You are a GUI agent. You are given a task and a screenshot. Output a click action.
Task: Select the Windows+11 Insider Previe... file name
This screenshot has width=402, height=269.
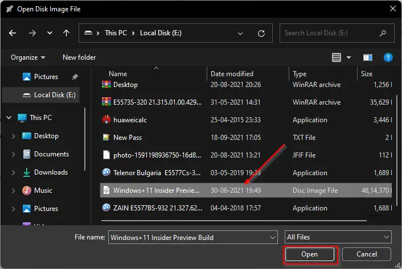pyautogui.click(x=156, y=191)
